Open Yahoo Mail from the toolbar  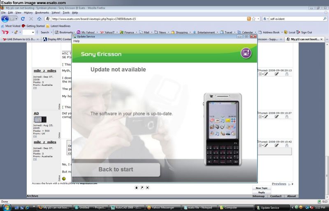coord(144,32)
